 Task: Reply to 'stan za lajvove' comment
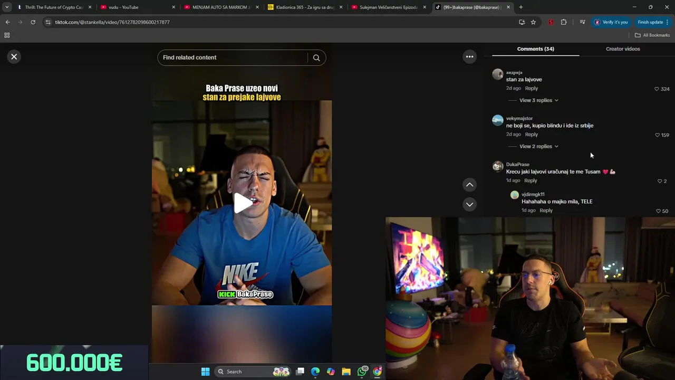tap(531, 88)
